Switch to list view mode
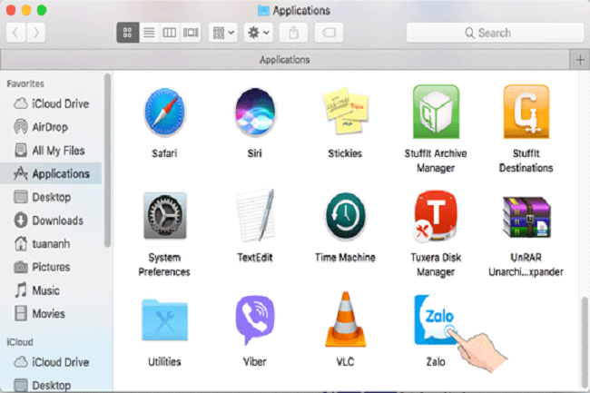The image size is (590, 393). (x=148, y=33)
